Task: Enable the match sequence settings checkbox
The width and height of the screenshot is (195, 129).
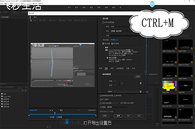Action: pos(103,22)
